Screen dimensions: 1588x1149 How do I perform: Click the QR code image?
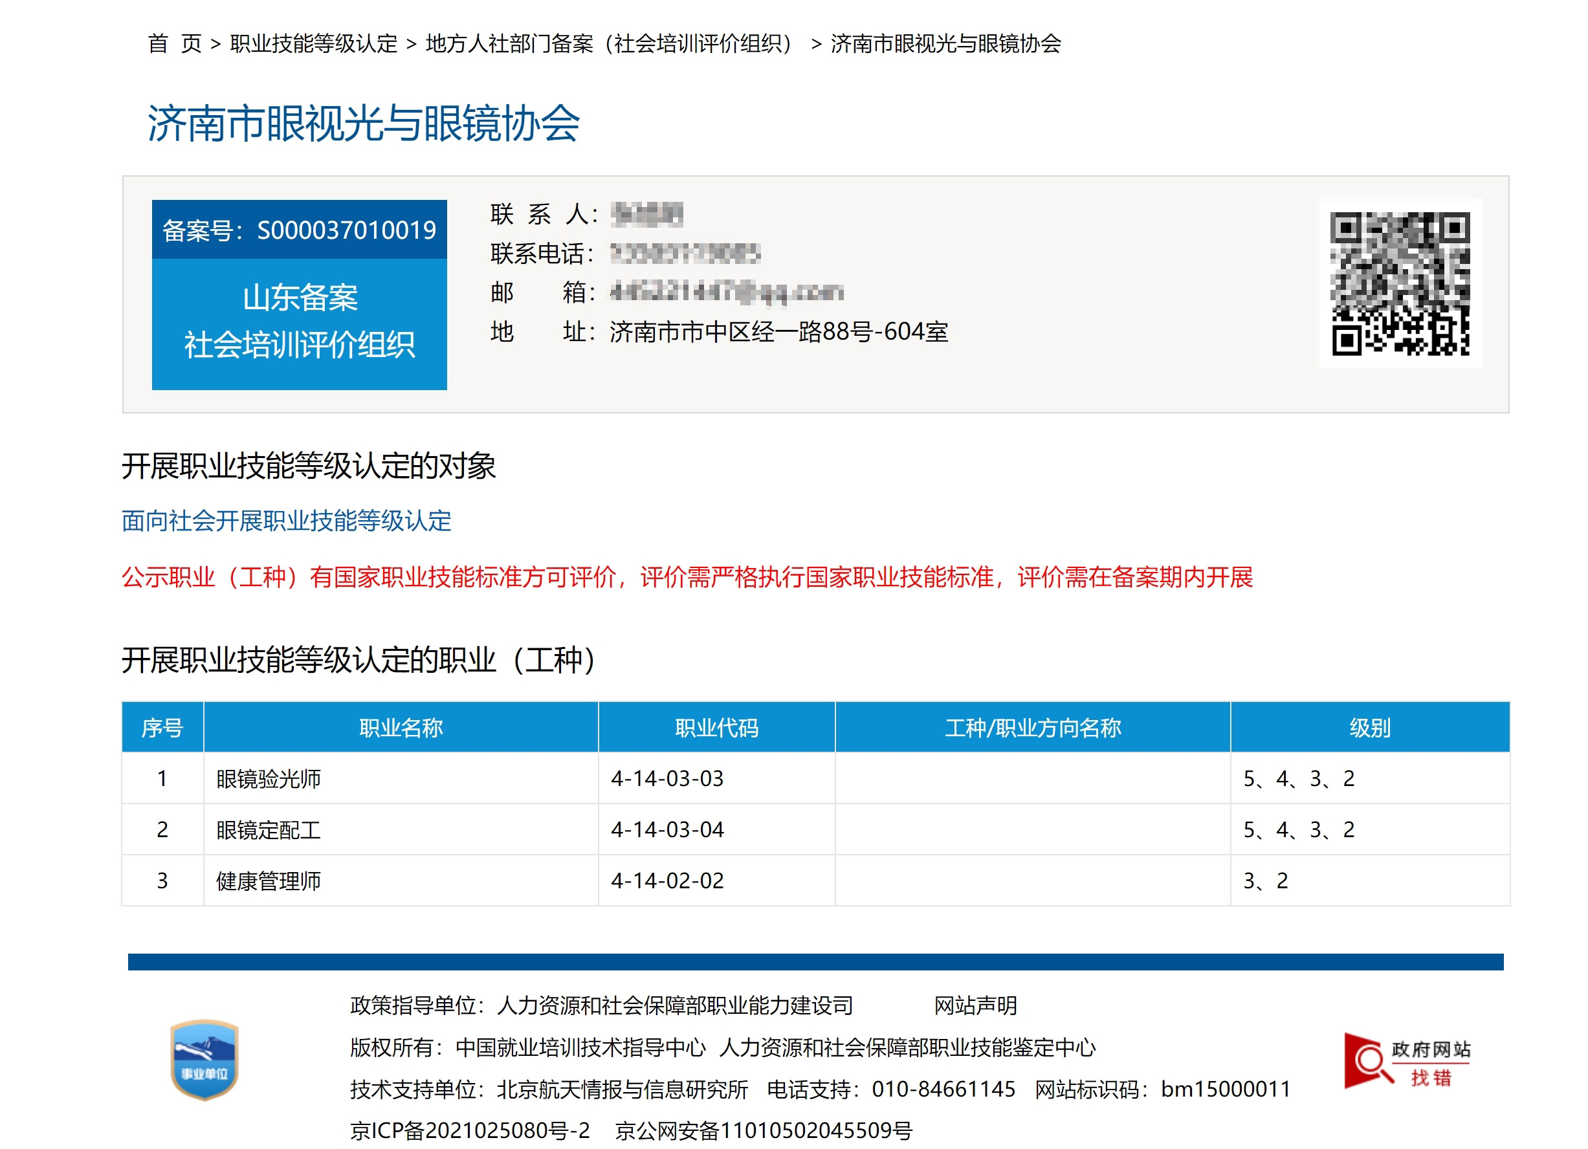pyautogui.click(x=1400, y=283)
